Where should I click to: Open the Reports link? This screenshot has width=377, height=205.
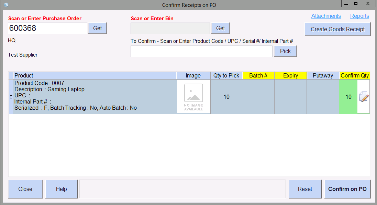(359, 16)
